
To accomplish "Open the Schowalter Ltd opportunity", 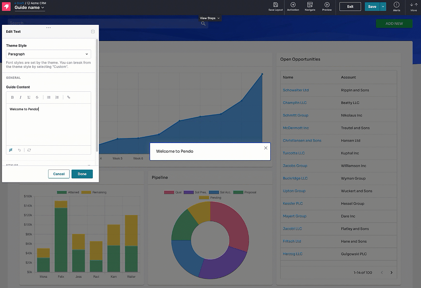I will (x=296, y=90).
